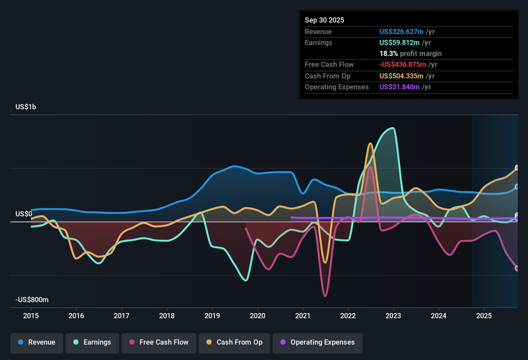Toggle the Earnings series off
Viewport: 528px width, 360px height.
[92, 342]
